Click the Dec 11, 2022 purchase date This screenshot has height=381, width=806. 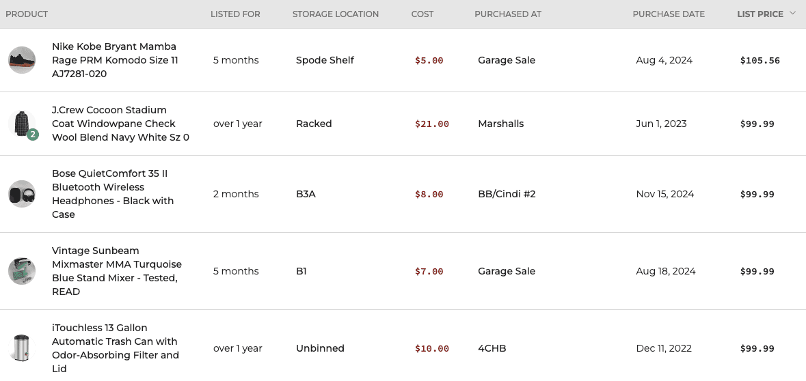pos(664,348)
